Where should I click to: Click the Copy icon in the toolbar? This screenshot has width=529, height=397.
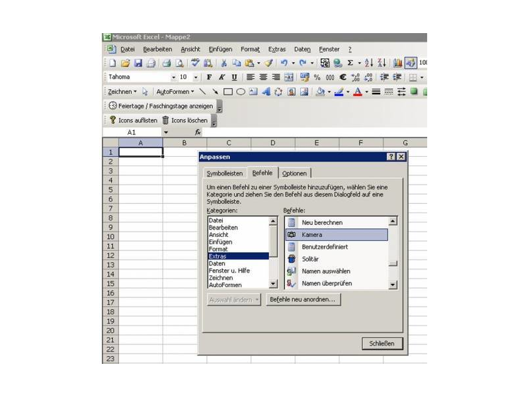(x=237, y=63)
